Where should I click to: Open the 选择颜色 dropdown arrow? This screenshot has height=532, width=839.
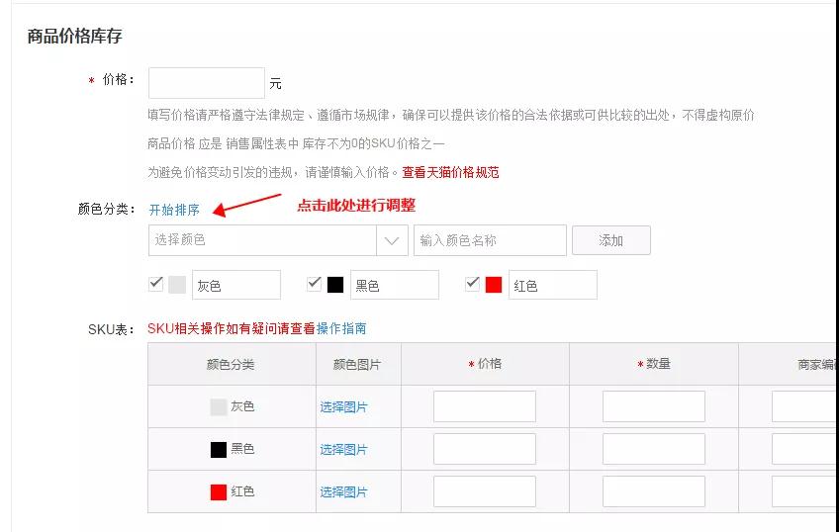coord(392,240)
